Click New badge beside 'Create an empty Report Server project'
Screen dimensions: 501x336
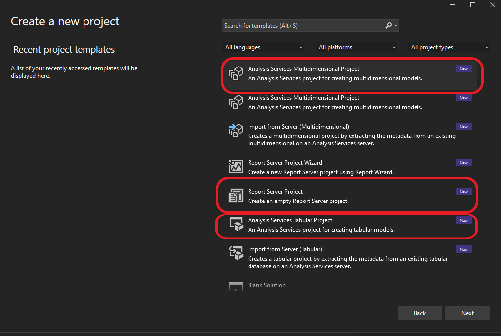pyautogui.click(x=463, y=192)
